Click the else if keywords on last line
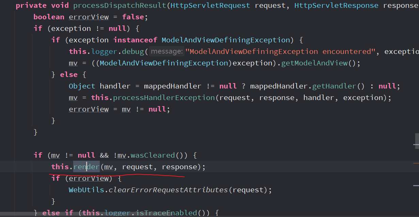The width and height of the screenshot is (419, 217). coord(58,213)
